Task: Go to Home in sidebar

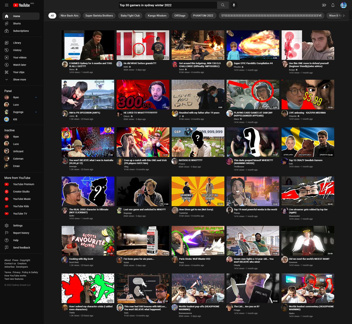Action: (x=21, y=16)
